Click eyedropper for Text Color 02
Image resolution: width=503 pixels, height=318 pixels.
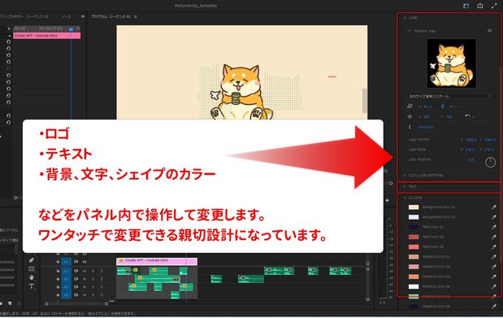point(494,237)
